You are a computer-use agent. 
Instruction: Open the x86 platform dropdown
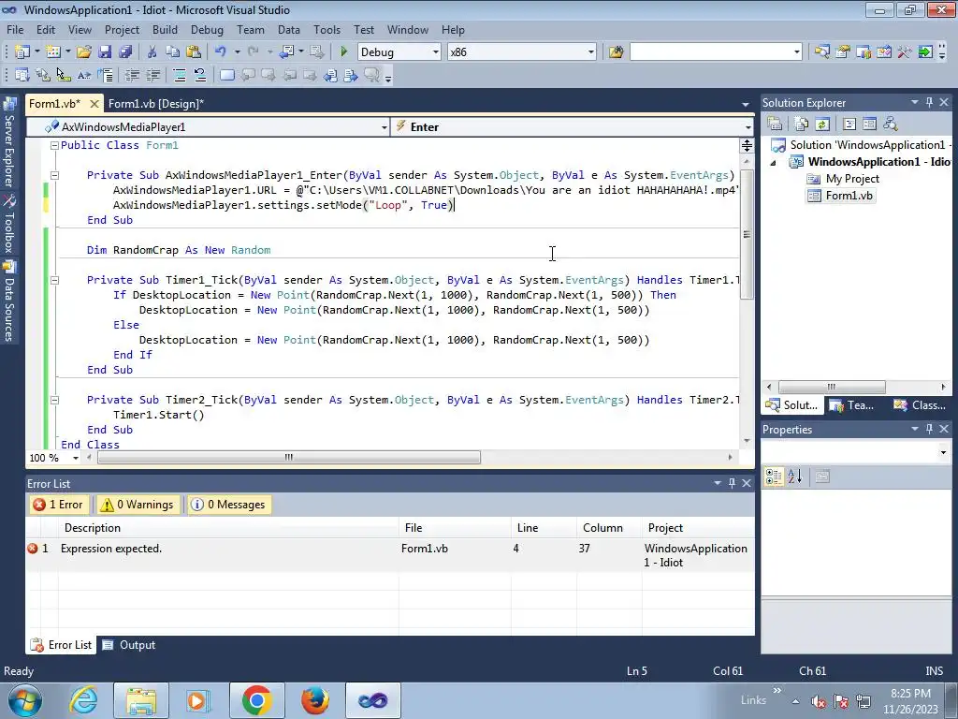pos(591,52)
